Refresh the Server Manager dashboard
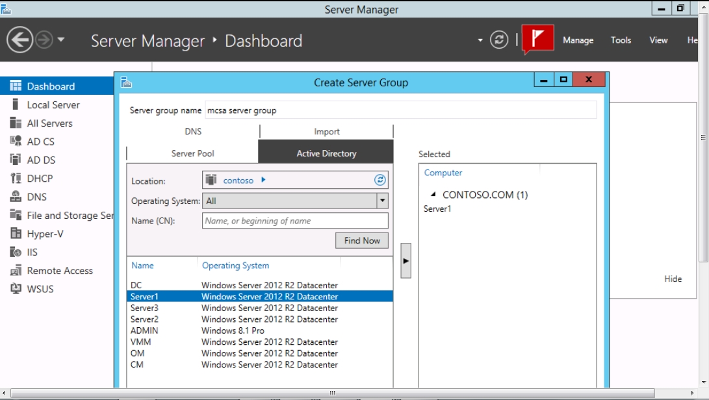This screenshot has width=709, height=400. tap(499, 40)
